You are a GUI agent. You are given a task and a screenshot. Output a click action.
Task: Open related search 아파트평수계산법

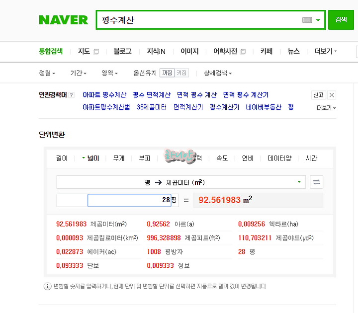click(106, 107)
